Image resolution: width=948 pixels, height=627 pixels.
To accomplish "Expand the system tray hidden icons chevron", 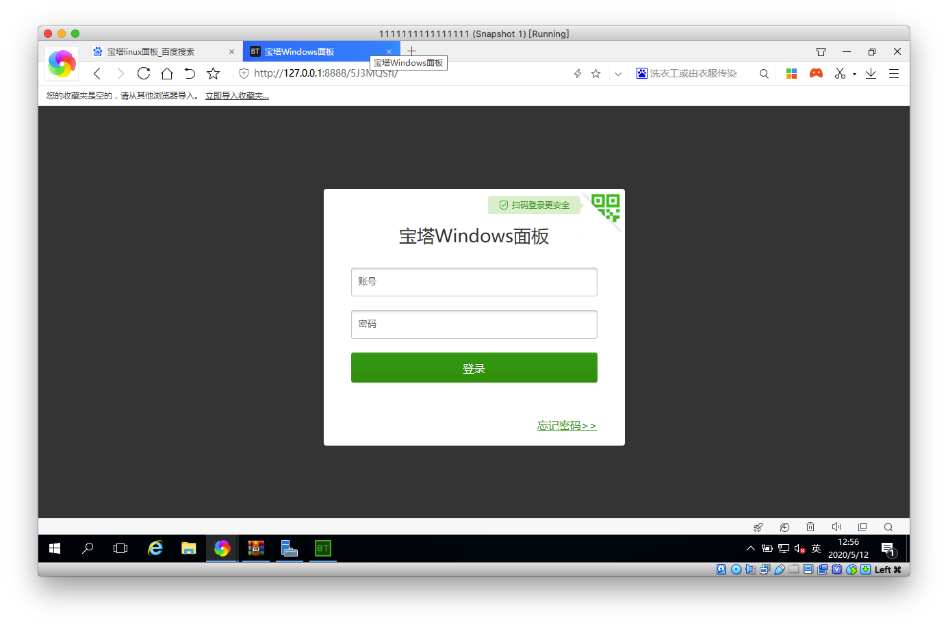I will pyautogui.click(x=751, y=548).
